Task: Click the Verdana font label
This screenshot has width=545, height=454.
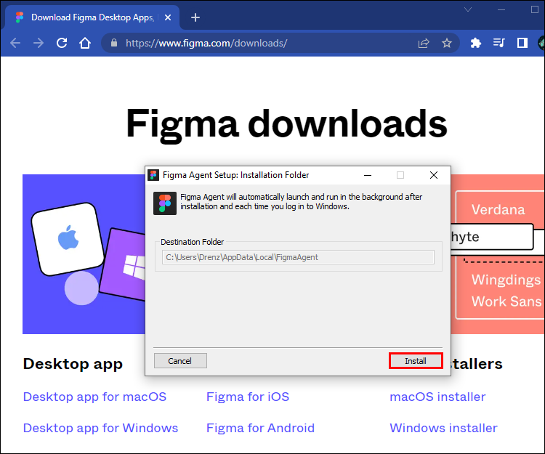Action: [x=498, y=209]
